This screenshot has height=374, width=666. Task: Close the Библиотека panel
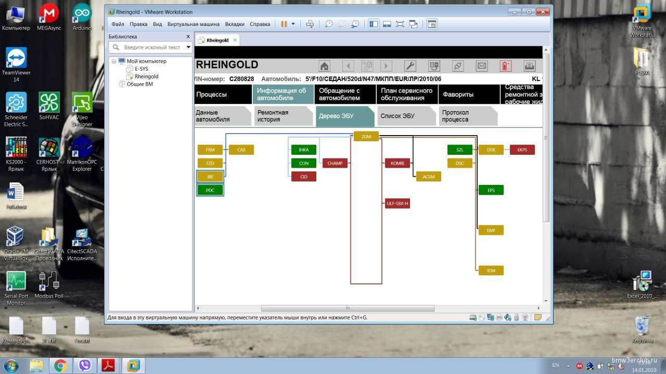click(188, 36)
